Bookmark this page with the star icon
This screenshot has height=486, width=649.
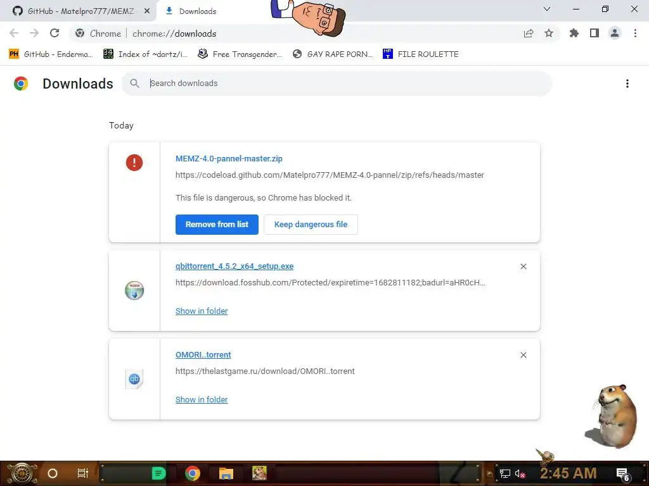(549, 33)
